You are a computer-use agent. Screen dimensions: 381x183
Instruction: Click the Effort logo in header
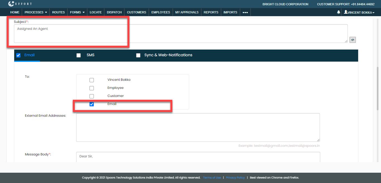tap(20, 4)
